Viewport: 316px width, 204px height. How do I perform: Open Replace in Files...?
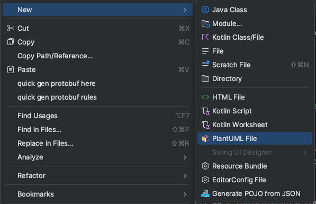point(97,143)
